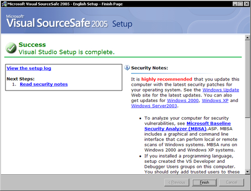Click the 'highly recommended' red text
251x191 pixels.
pyautogui.click(x=167, y=79)
